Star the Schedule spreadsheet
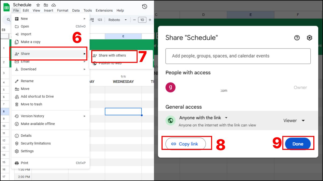The image size is (323, 181). (x=38, y=5)
